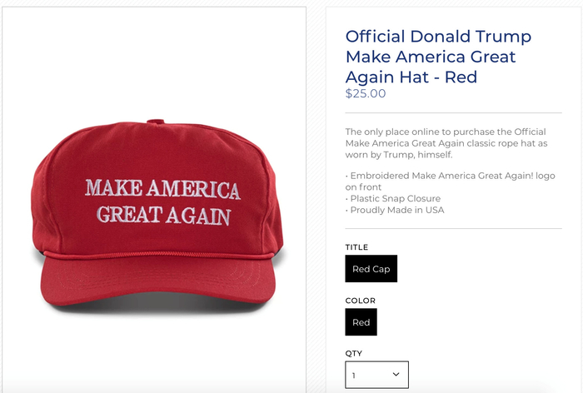Click the QTY field label
Screen dimensions: 583x393
coord(354,353)
